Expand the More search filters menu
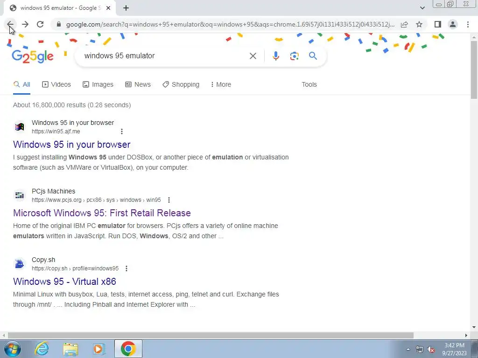 [221, 85]
